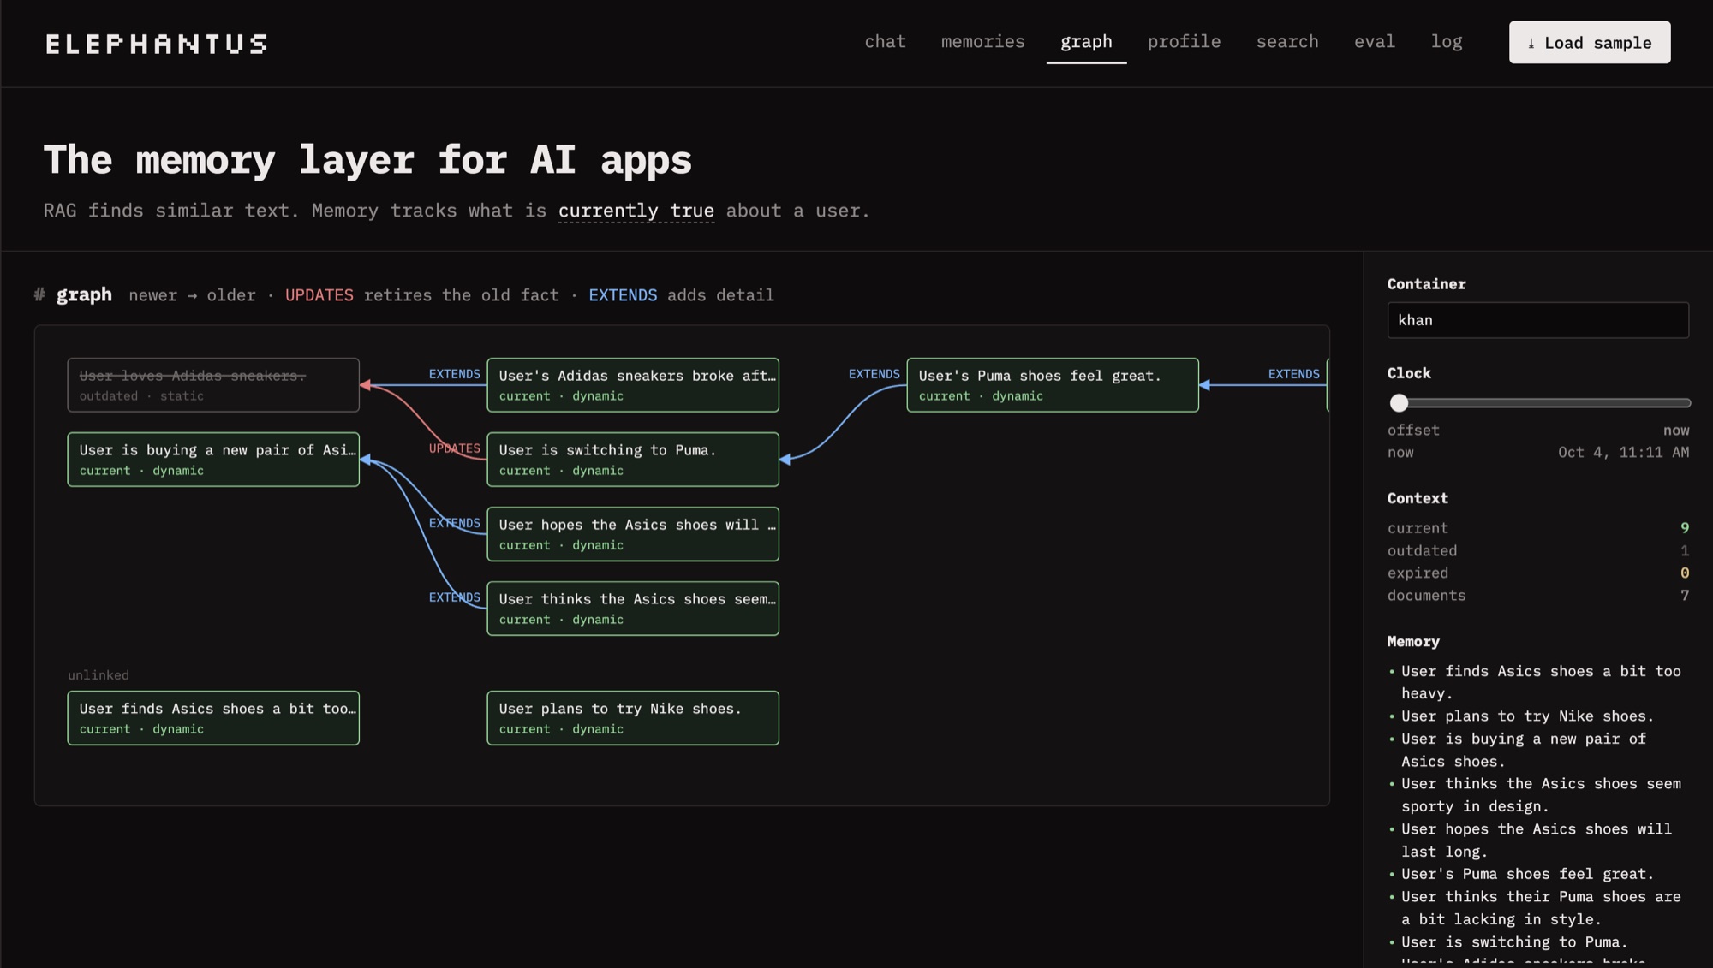This screenshot has width=1713, height=968.
Task: Select the 'User's Puma shoes feel great.' node
Action: click(1053, 385)
